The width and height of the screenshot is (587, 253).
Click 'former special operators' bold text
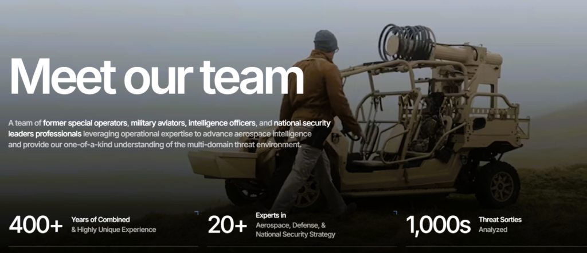tap(85, 123)
